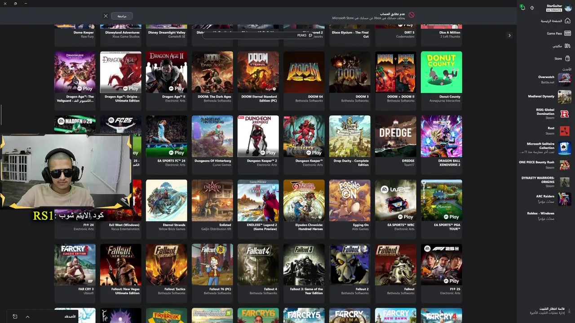This screenshot has height=323, width=575.
Task: Open the Dragon Age: Origins Ultimate cover
Action: (x=121, y=72)
